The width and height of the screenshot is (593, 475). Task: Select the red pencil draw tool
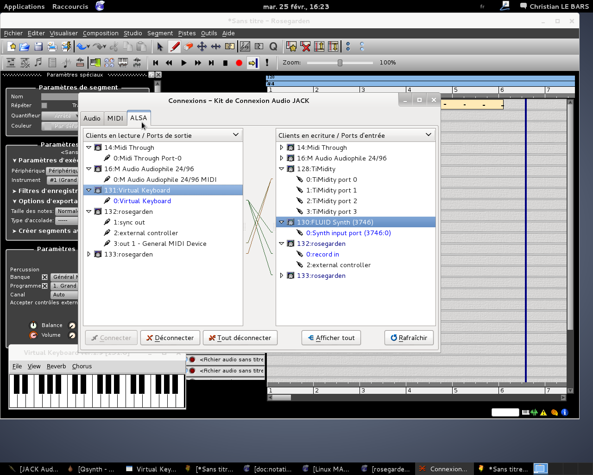(175, 46)
